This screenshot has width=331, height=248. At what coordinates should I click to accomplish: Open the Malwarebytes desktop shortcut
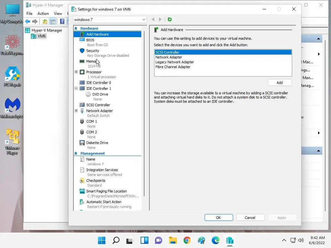12,108
